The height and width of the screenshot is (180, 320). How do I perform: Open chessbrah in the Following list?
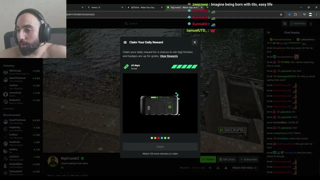pyautogui.click(x=21, y=94)
